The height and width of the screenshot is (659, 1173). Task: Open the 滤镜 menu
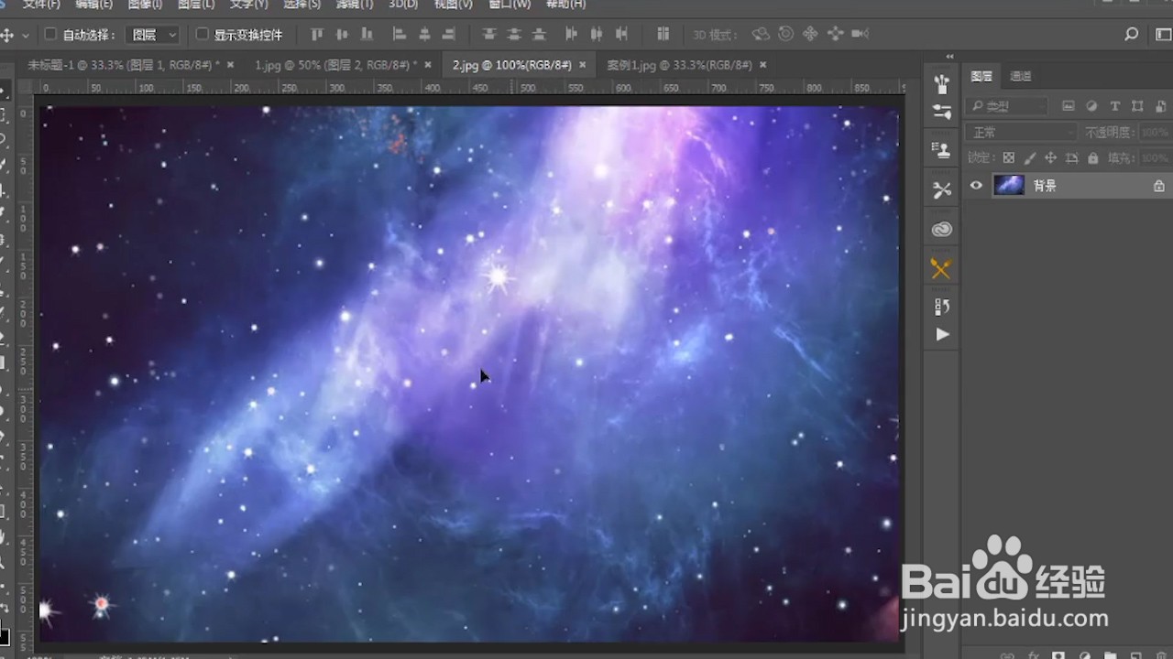[354, 5]
